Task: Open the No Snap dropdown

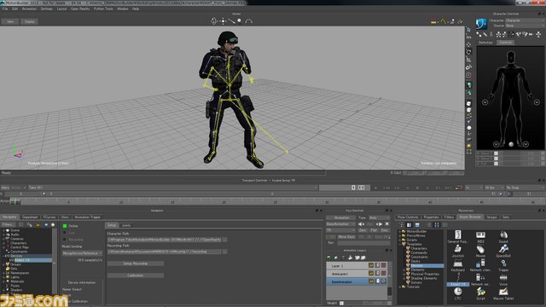Action: [x=525, y=188]
